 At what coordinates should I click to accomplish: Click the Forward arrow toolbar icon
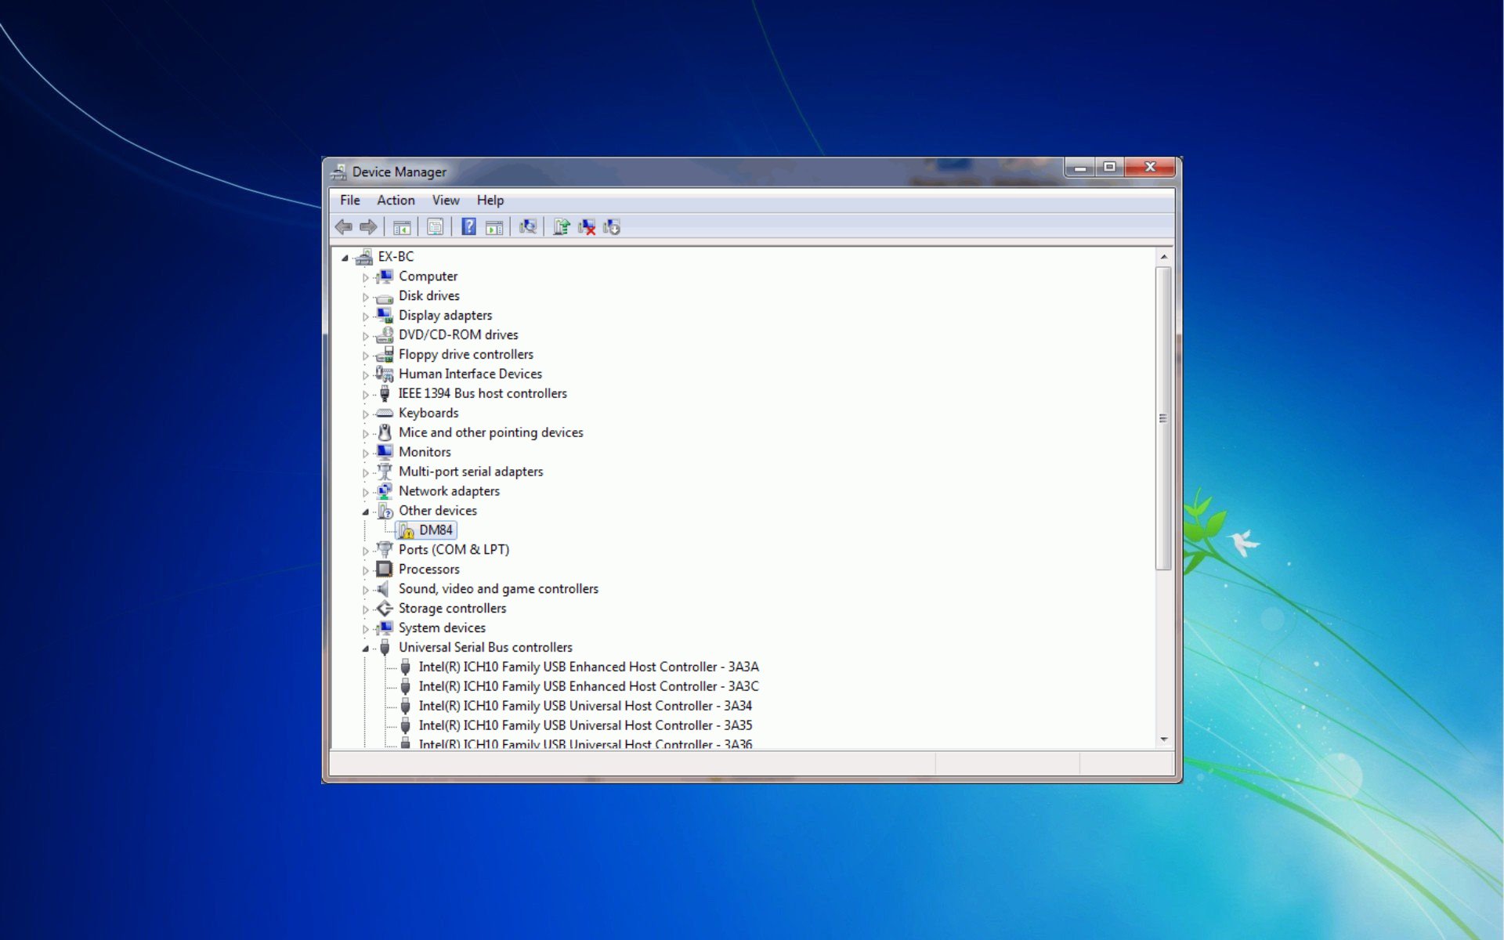point(368,227)
